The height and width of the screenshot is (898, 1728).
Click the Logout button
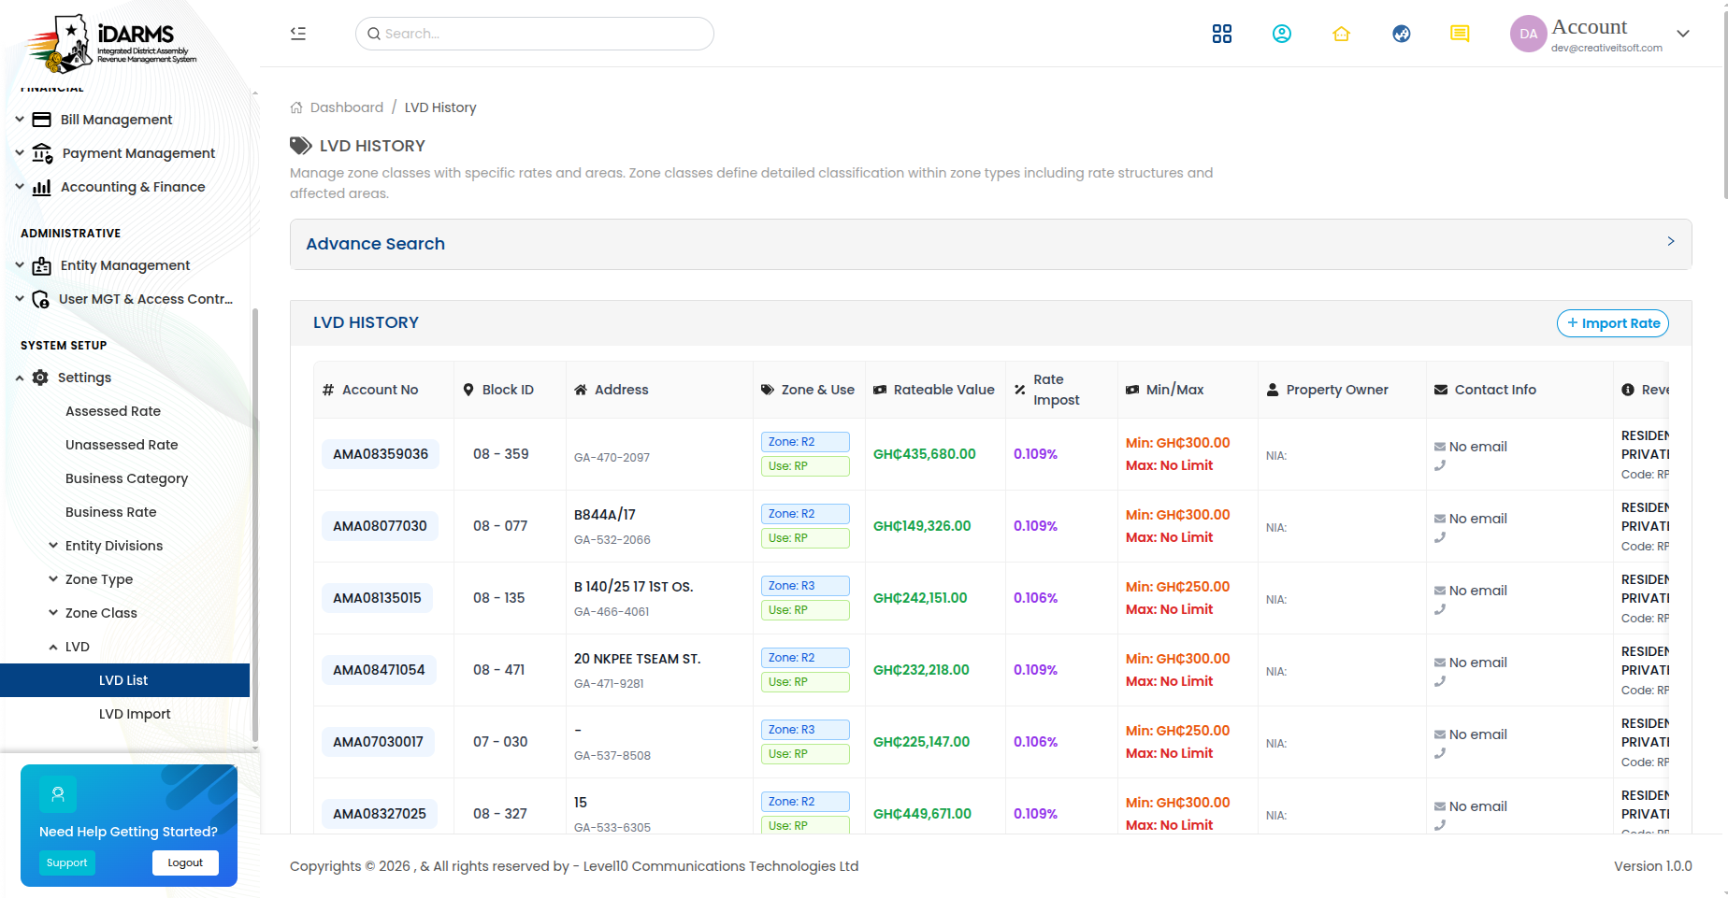coord(185,862)
